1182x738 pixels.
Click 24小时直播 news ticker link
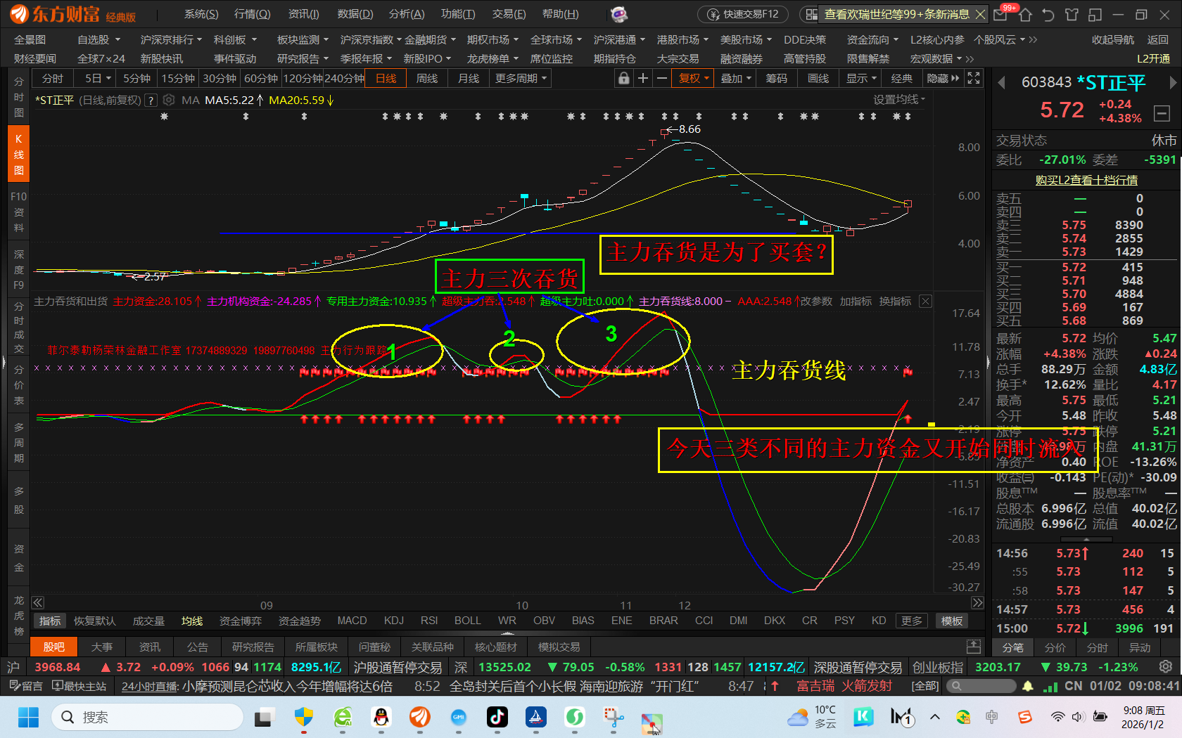(x=150, y=686)
